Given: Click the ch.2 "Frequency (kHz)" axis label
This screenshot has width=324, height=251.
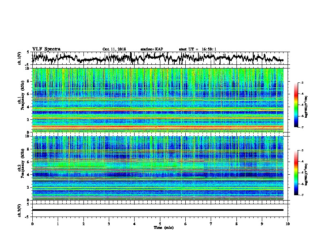Looking at the screenshot, I should pyautogui.click(x=22, y=163).
